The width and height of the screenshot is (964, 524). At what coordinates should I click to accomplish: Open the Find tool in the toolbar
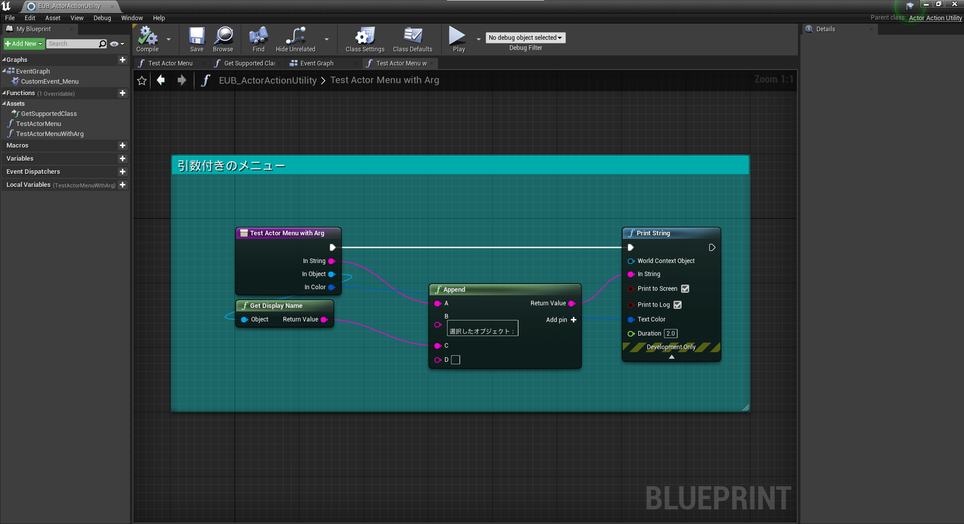(258, 39)
